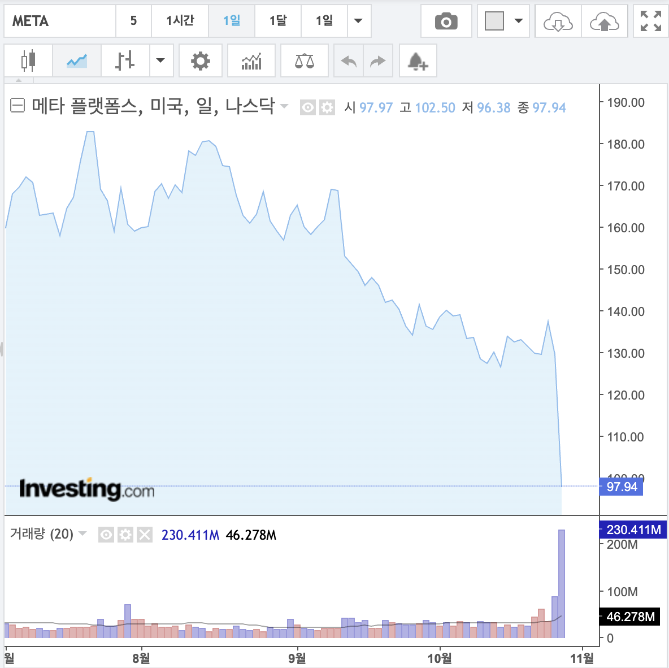Click the gray layout square swatch
669x668 pixels.
click(x=494, y=21)
